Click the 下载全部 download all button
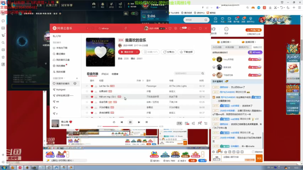 [186, 52]
